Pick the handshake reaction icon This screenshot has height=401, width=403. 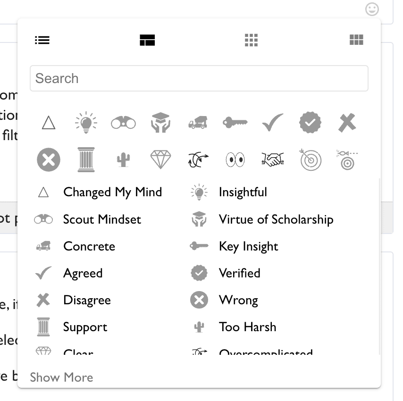[272, 160]
